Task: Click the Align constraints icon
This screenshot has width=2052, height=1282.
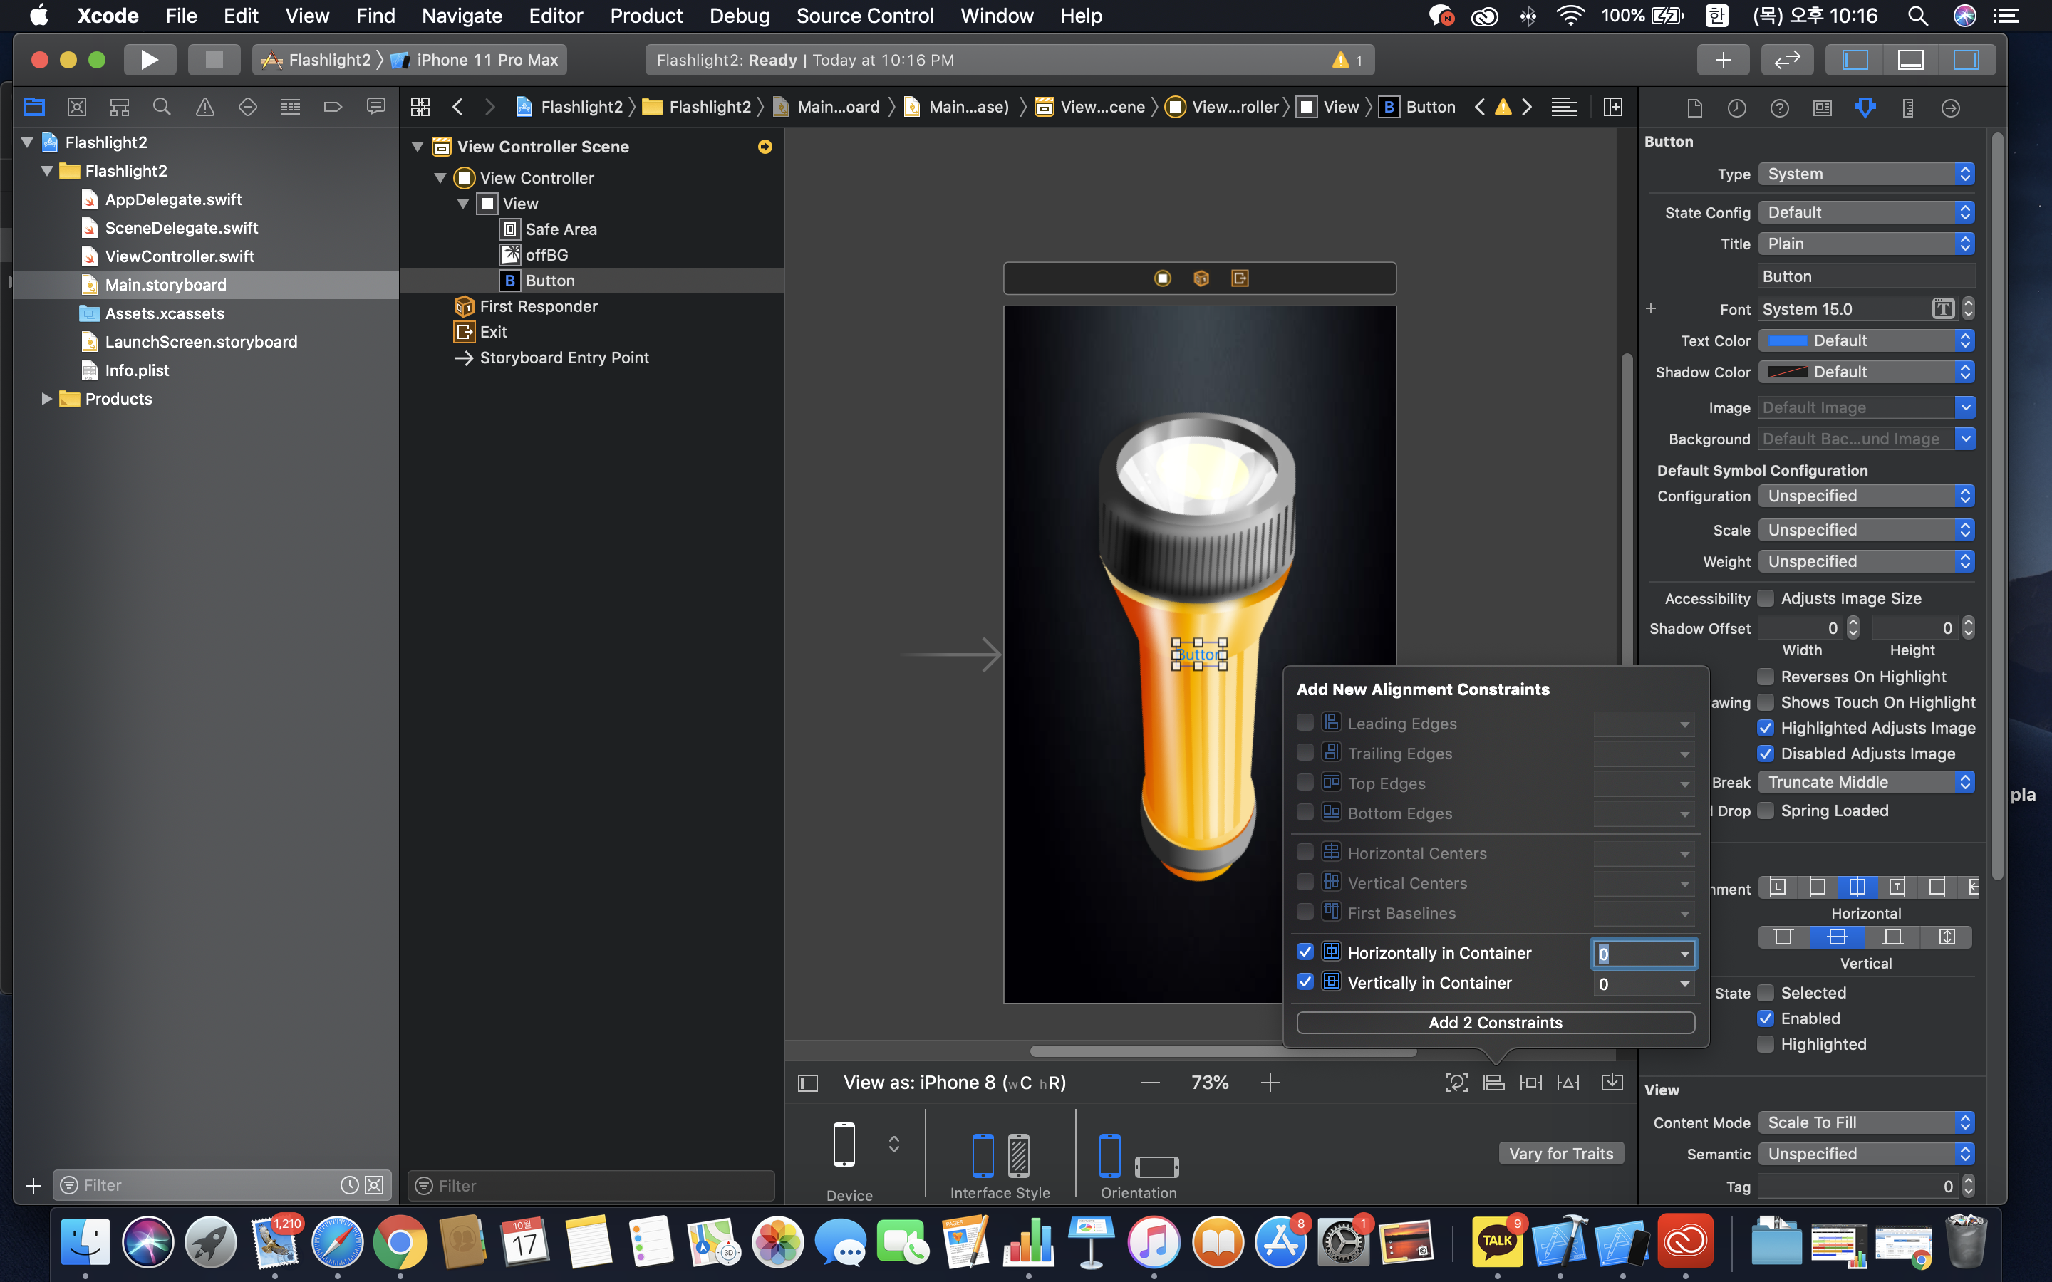Action: coord(1493,1083)
